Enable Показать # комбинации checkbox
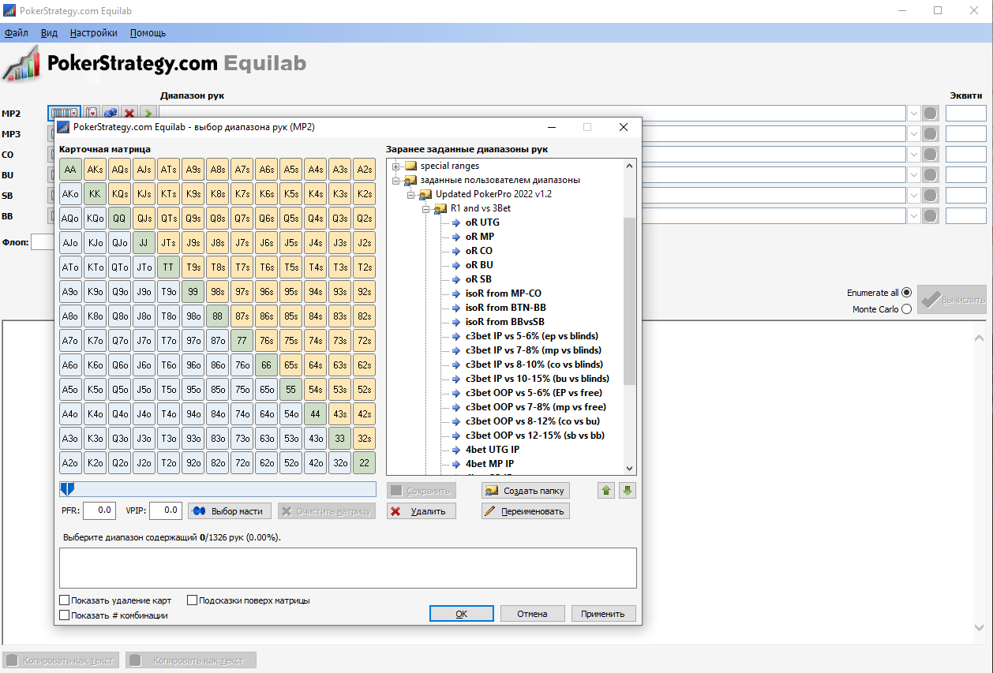 pyautogui.click(x=65, y=615)
